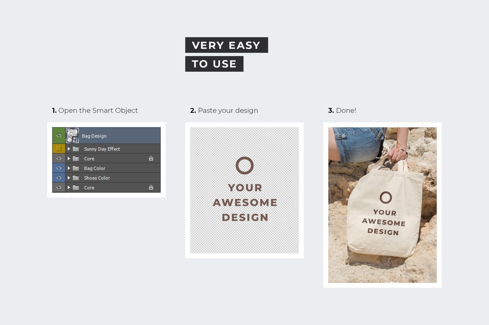Viewport: 489px width, 325px height.
Task: Select the Bag Design layer name
Action: [94, 136]
